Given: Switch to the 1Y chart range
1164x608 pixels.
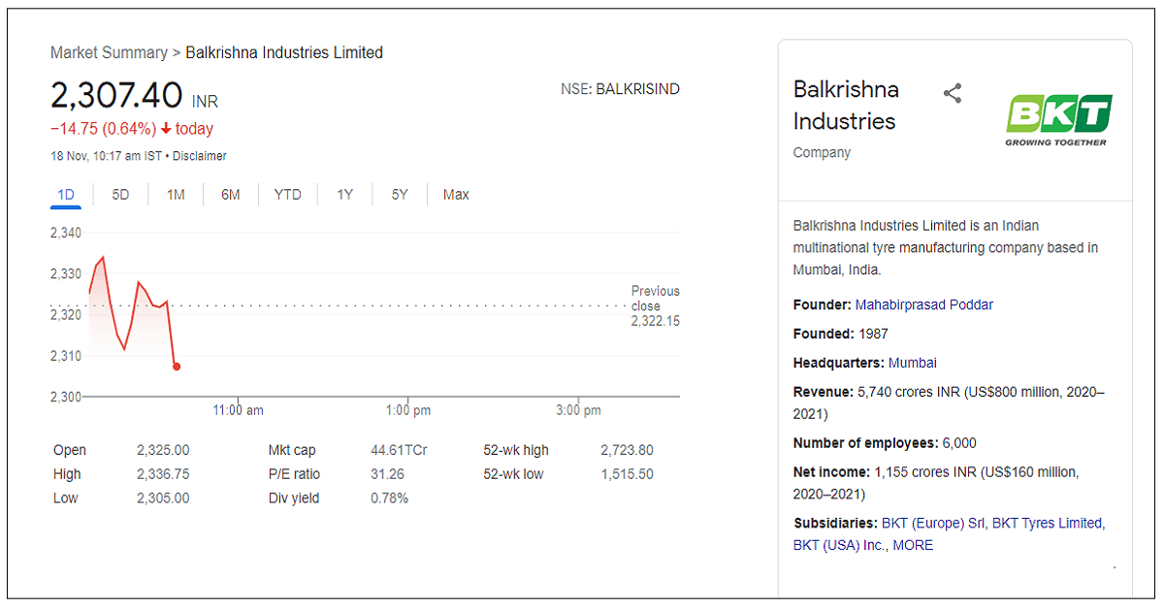Looking at the screenshot, I should (344, 195).
